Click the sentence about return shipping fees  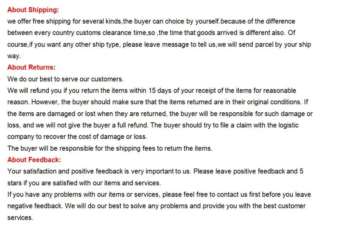(110, 148)
